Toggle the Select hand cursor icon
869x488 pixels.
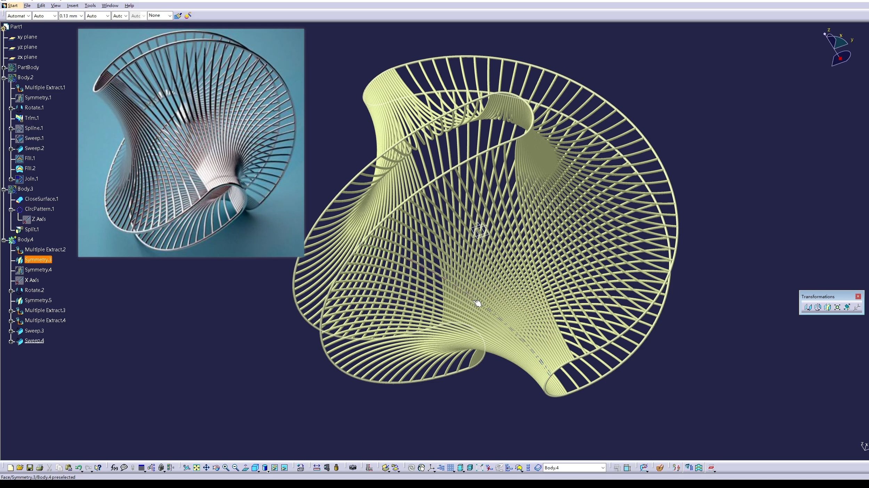[x=421, y=468]
